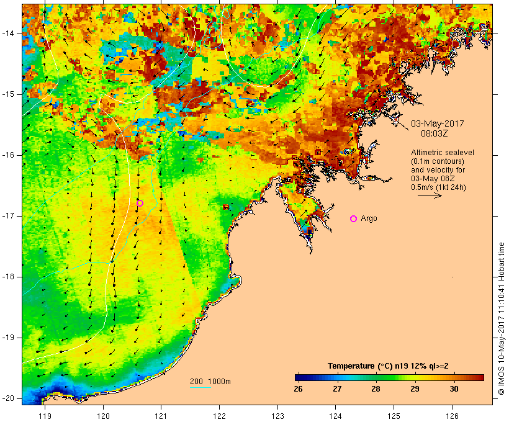Image resolution: width=509 pixels, height=422 pixels.
Task: Click the colorbar label 29
Action: tap(415, 388)
